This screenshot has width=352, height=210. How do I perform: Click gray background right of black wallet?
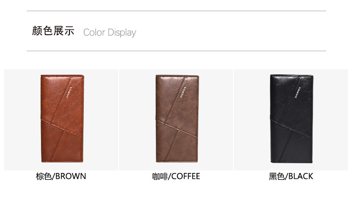[x=331, y=120]
